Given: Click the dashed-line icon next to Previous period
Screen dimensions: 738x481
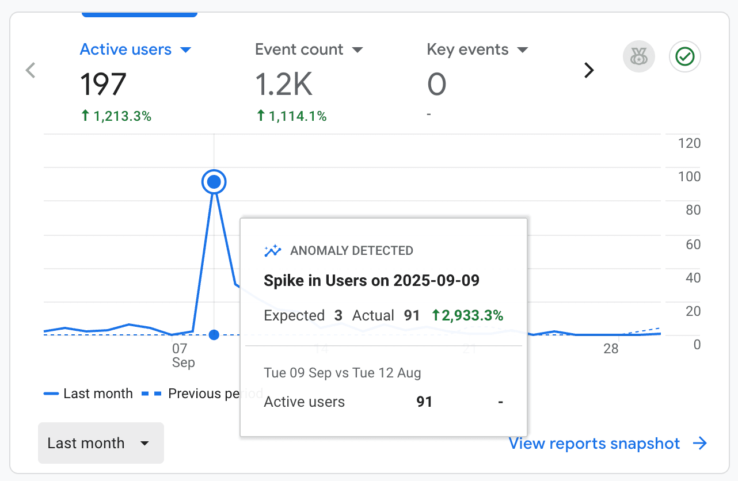Looking at the screenshot, I should (151, 393).
